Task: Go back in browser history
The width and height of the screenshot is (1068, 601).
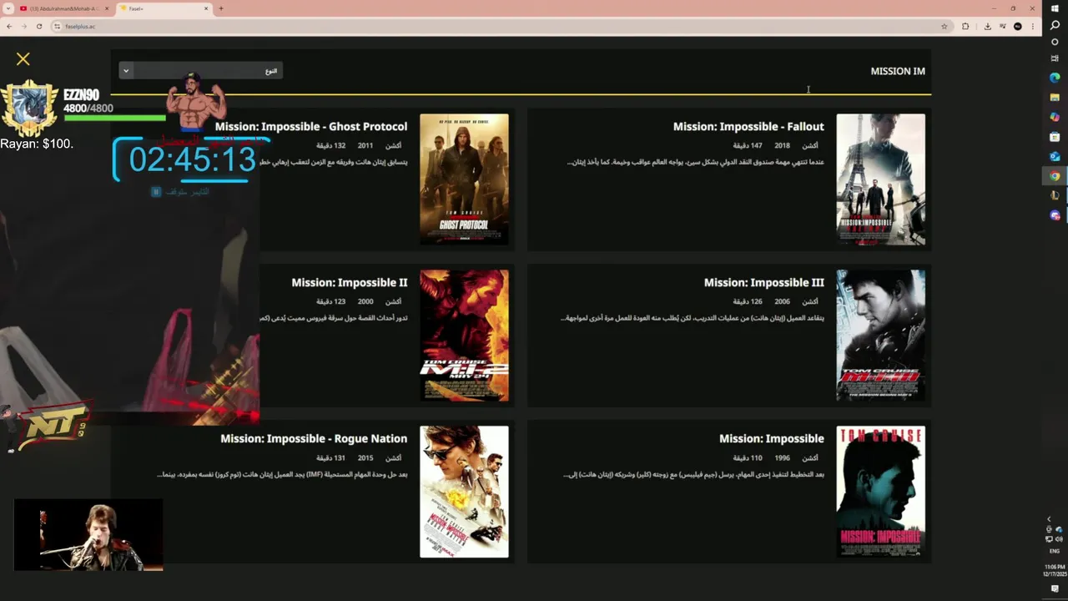Action: [9, 27]
